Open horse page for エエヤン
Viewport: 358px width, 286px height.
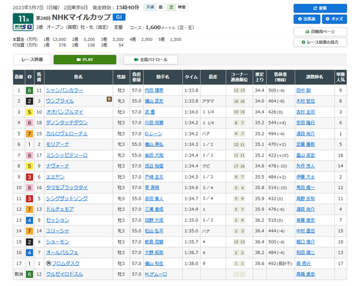click(x=55, y=177)
